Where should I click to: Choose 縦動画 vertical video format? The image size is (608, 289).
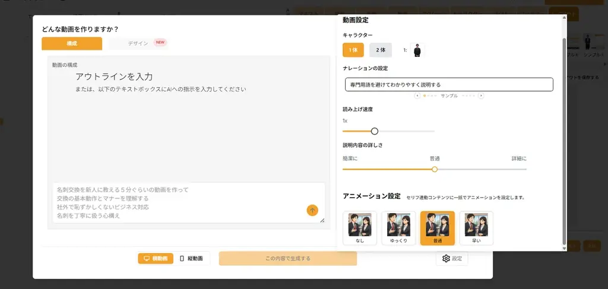click(191, 259)
